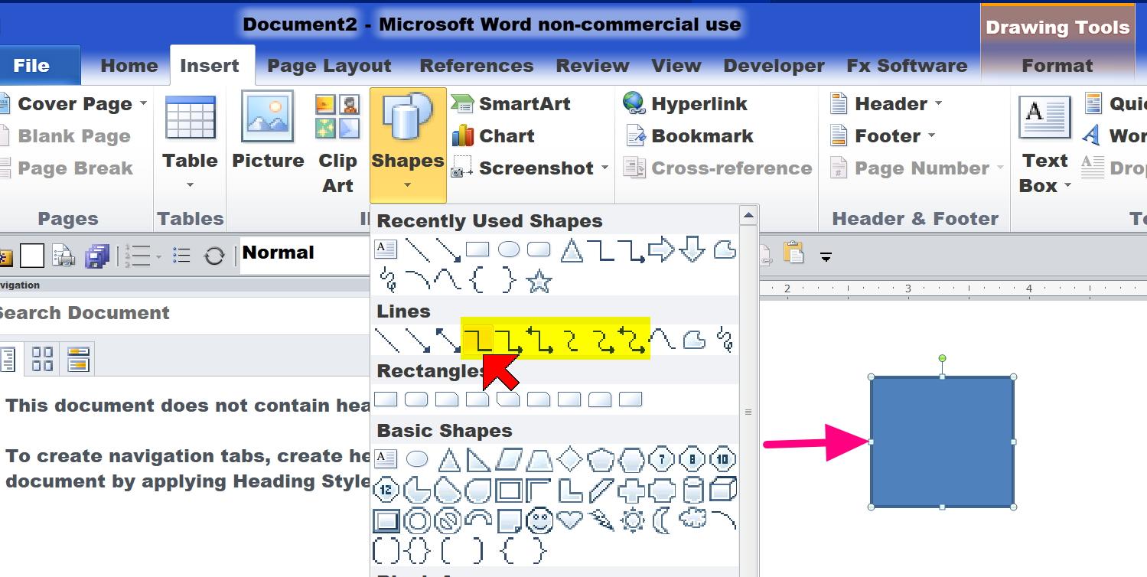Open the View ribbon tab

676,66
